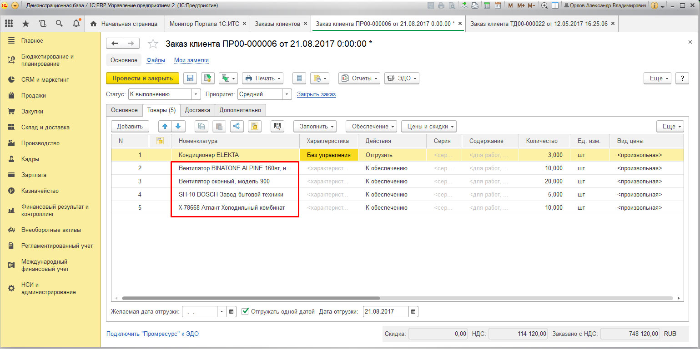Viewport: 700px width, 349px height.
Task: Open the favorites star next to order title
Action: pyautogui.click(x=153, y=44)
